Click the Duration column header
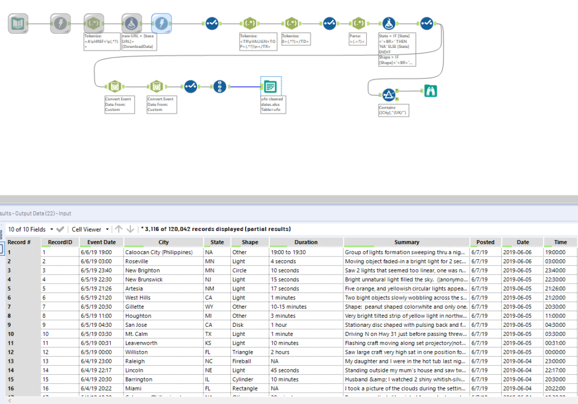The image size is (578, 404). click(x=306, y=242)
